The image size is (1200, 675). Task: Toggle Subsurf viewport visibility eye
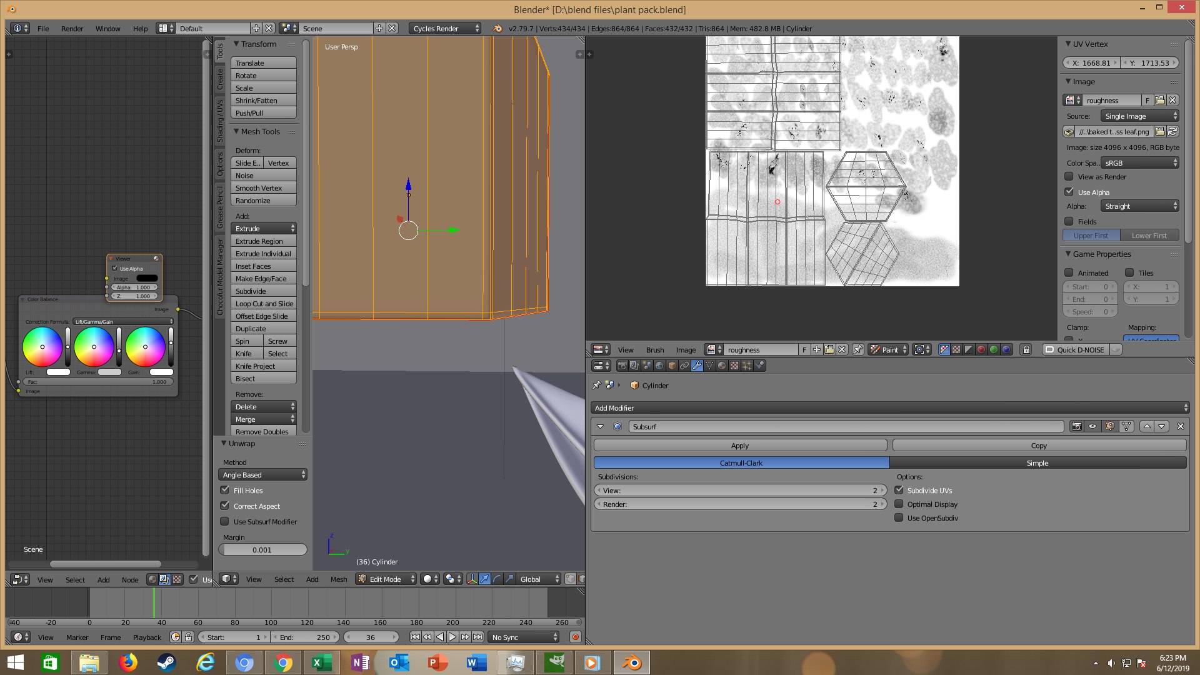(x=1092, y=426)
